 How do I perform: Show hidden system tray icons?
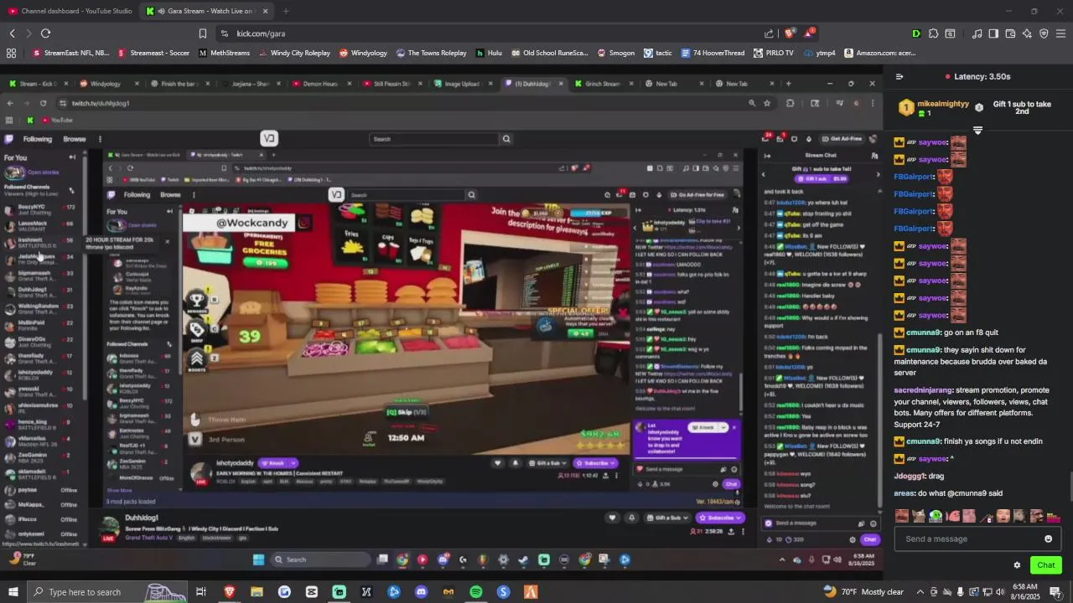pos(920,592)
